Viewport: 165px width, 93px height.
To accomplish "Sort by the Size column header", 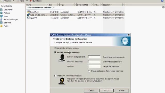I will pos(53,5).
